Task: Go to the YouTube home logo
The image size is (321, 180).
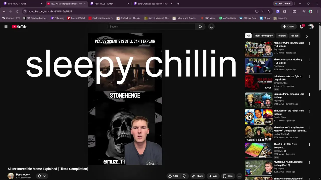Action: pos(20,27)
